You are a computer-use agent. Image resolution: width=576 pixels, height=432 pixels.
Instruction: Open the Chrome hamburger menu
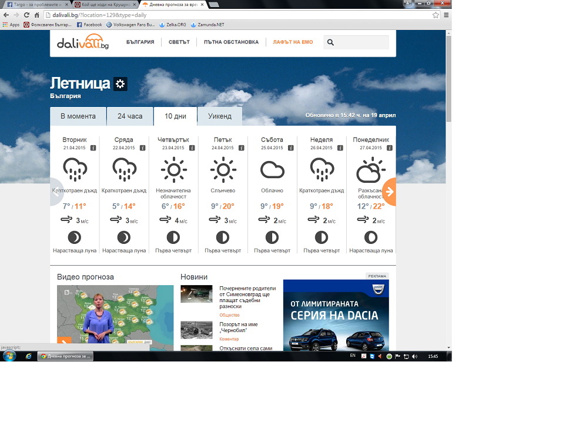point(447,15)
